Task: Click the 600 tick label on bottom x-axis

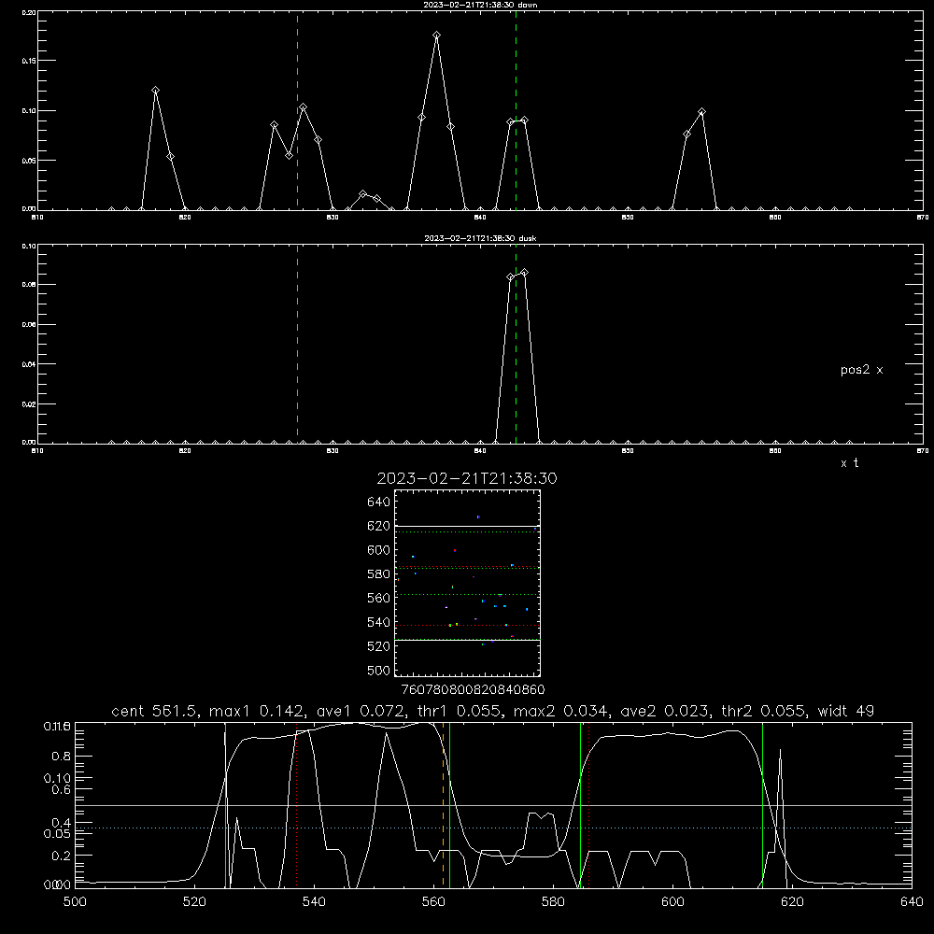Action: click(672, 902)
